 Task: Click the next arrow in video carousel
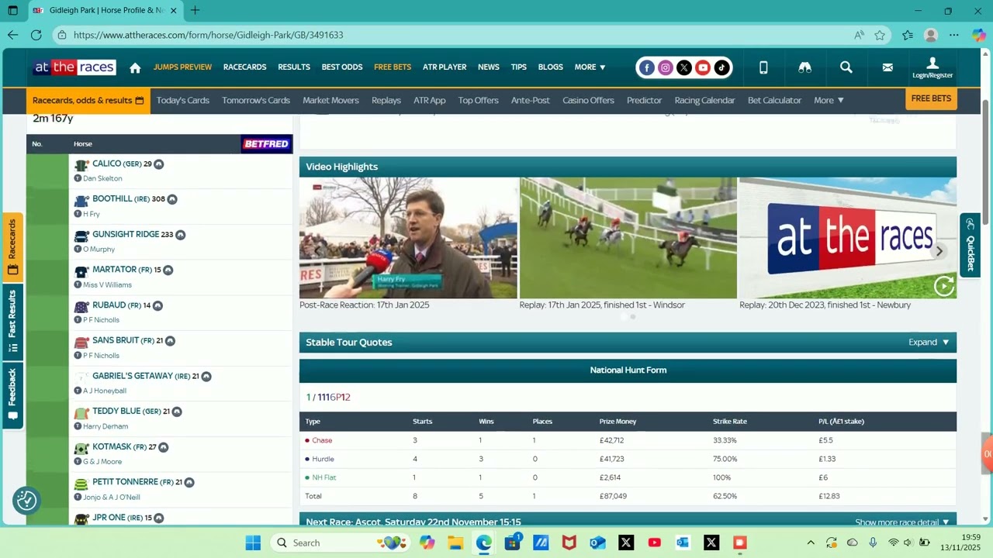(939, 251)
